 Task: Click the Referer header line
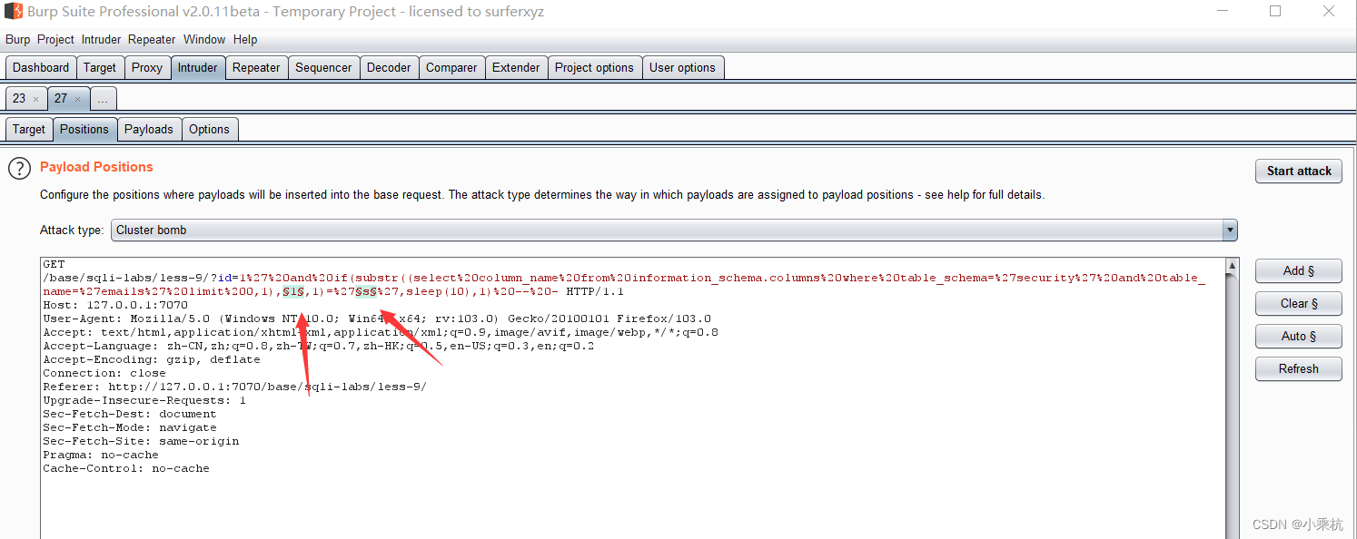235,387
